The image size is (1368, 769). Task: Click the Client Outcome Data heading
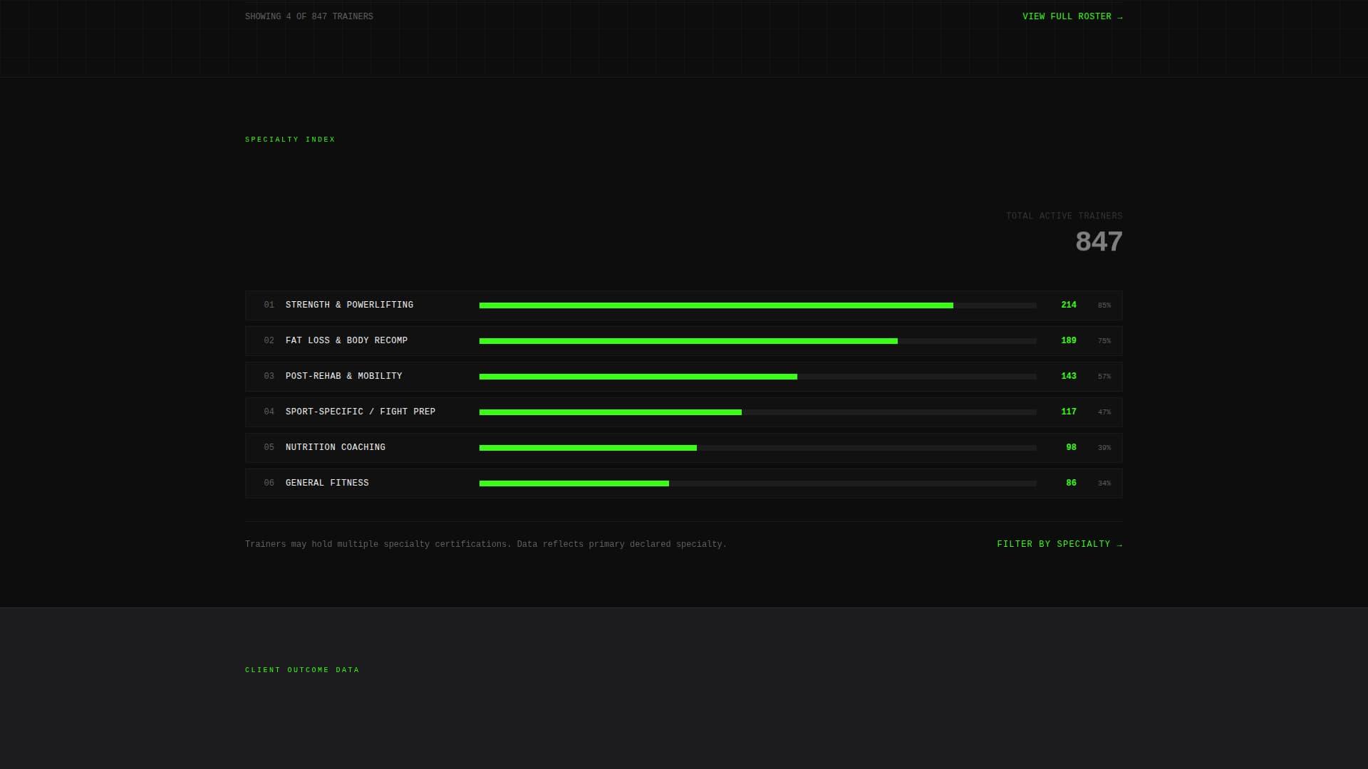coord(302,670)
